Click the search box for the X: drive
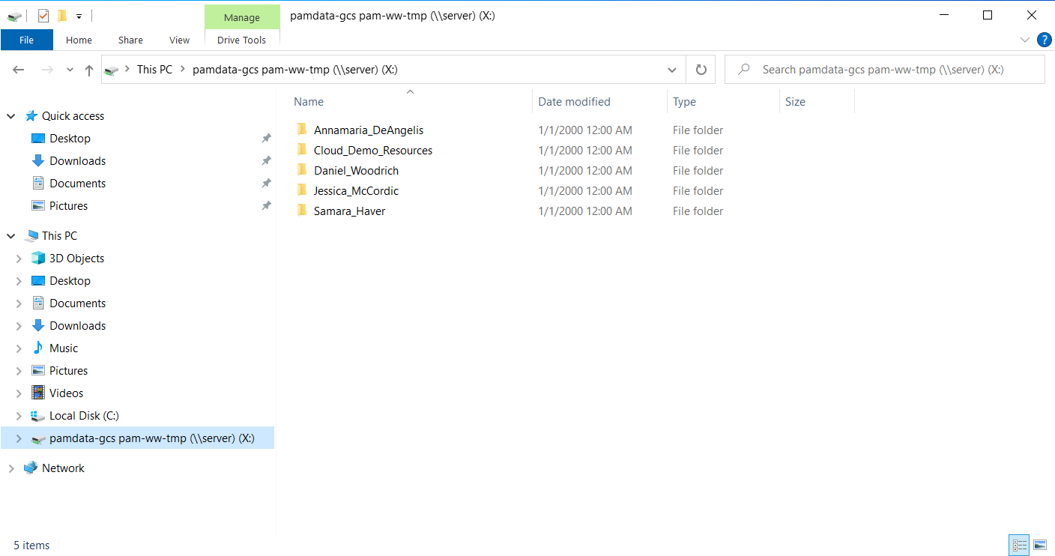The width and height of the screenshot is (1055, 556). 883,70
